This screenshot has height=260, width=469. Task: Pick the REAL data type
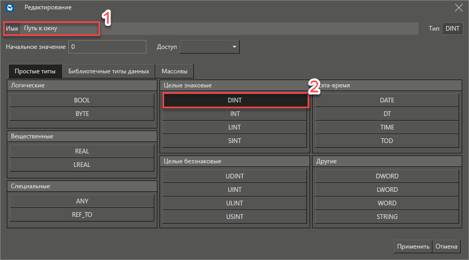pos(82,151)
